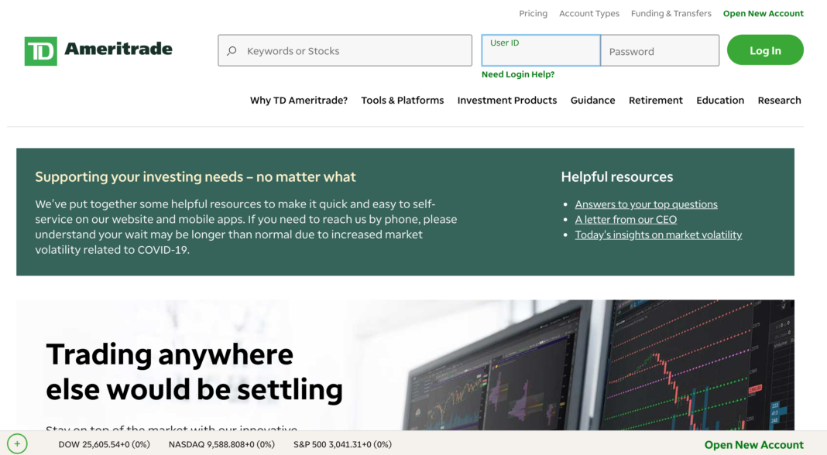
Task: Open the Why TD Ameritrade? navigation menu
Action: tap(299, 100)
